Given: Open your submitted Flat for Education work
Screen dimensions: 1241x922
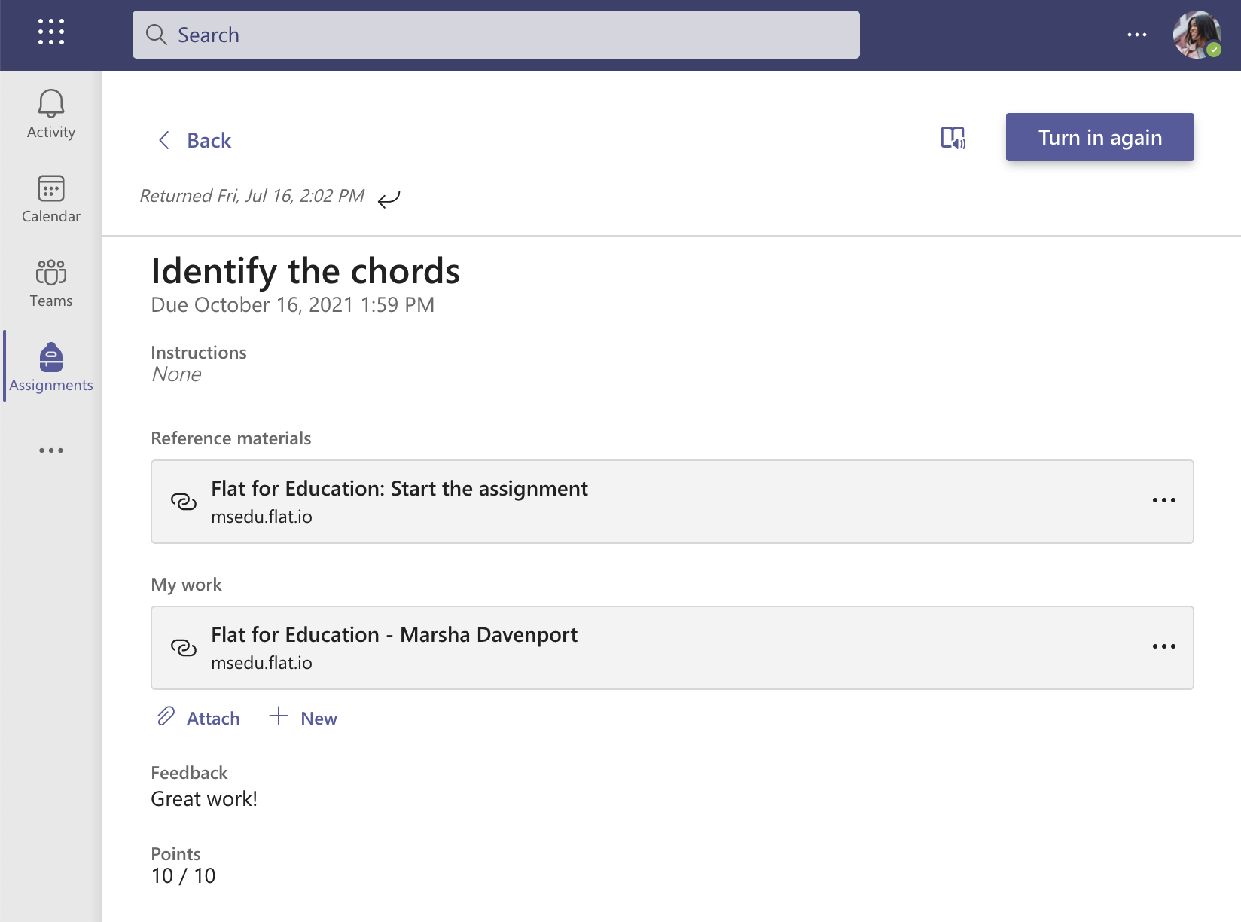Looking at the screenshot, I should point(394,634).
